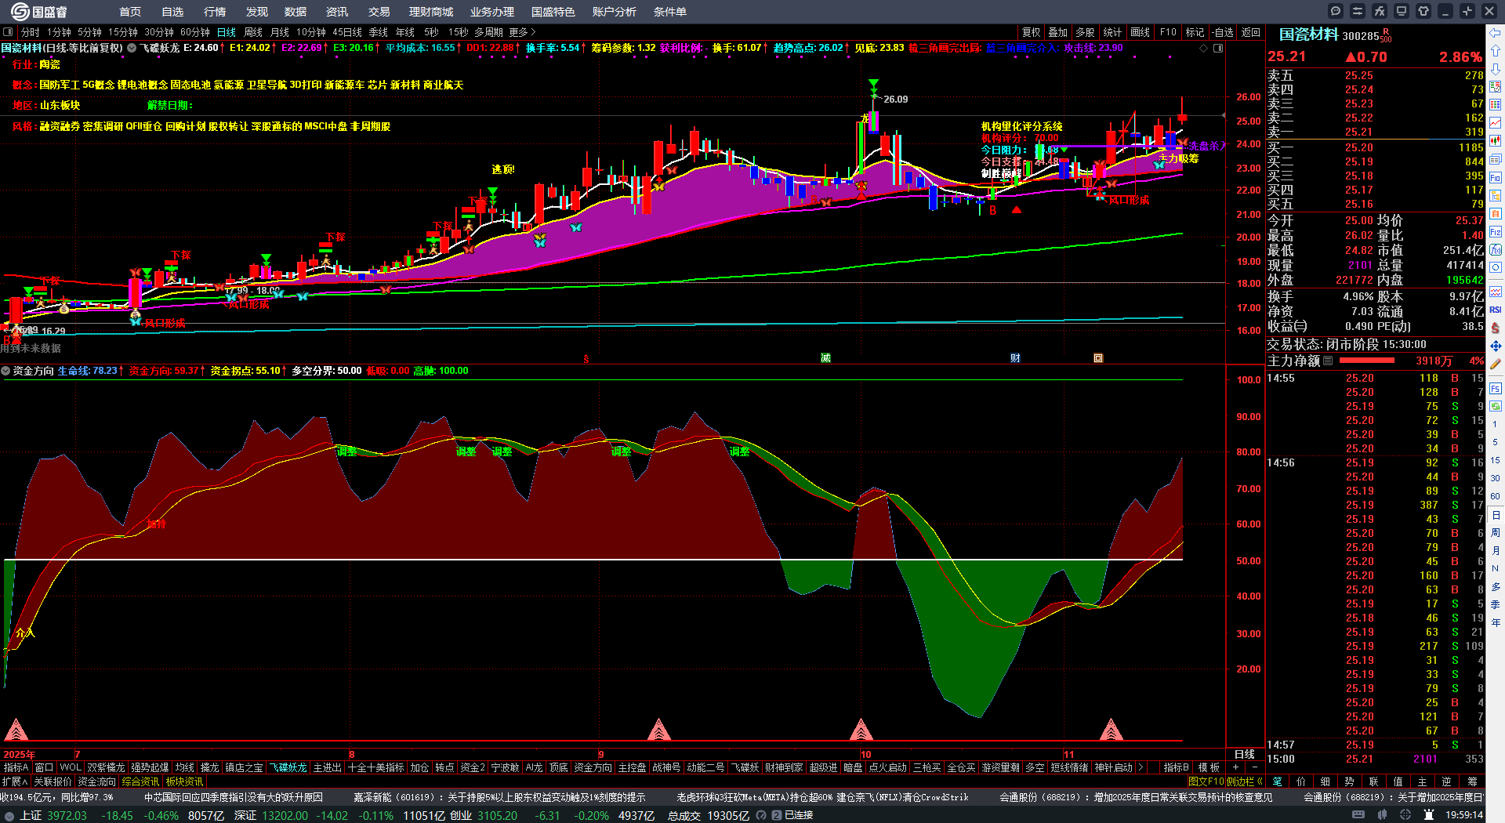Click the keyboard icon in status bar
This screenshot has width=1505, height=823.
click(1358, 815)
